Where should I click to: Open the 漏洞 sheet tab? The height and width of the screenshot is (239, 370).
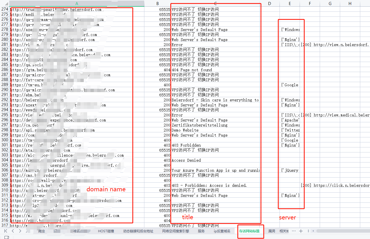click(272, 231)
